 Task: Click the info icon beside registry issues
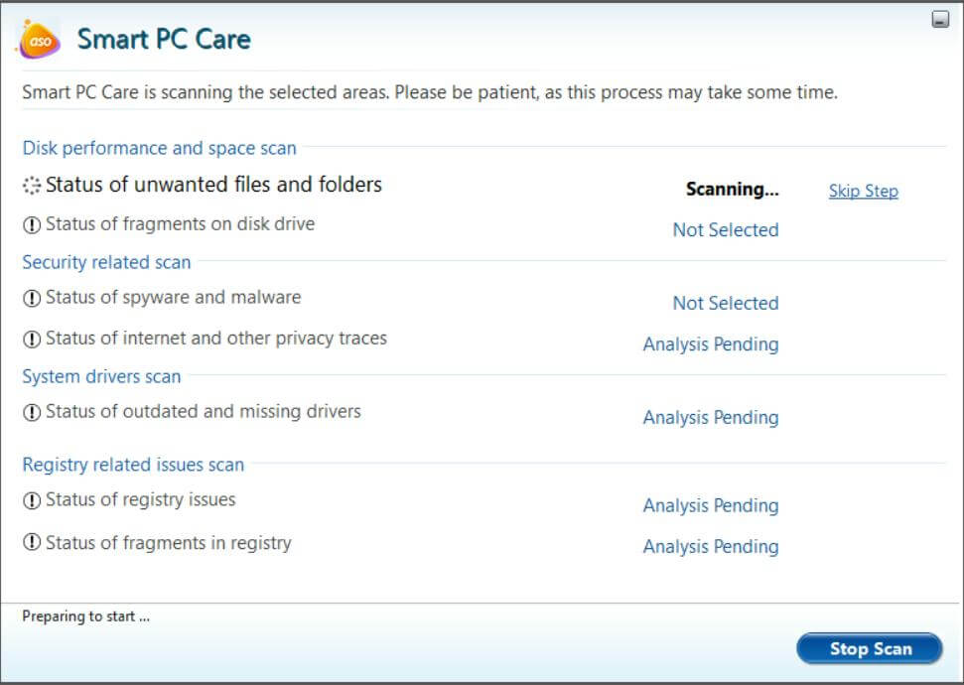32,501
